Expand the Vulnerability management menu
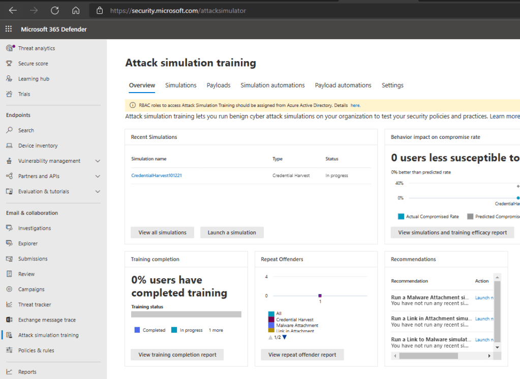This screenshot has width=520, height=379. pyautogui.click(x=98, y=161)
